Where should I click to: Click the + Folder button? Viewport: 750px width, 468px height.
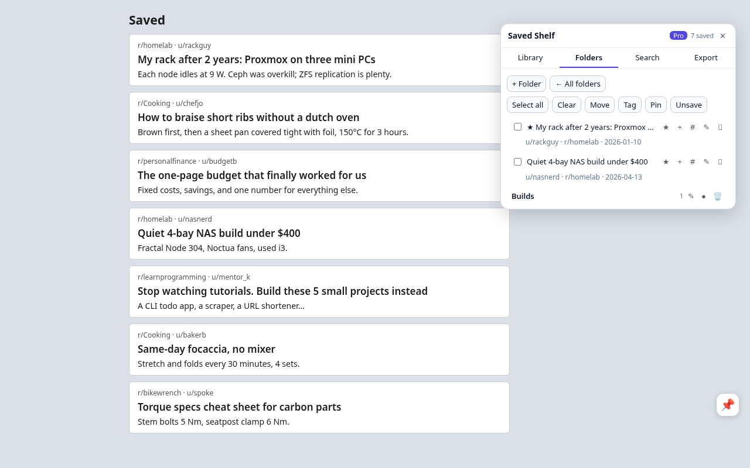[x=526, y=84]
